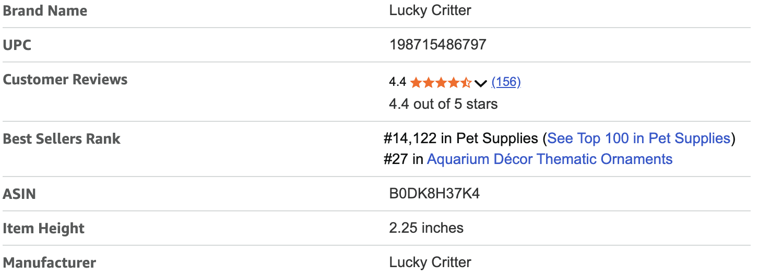
Task: Click the UPC number 198715486797
Action: tap(437, 45)
